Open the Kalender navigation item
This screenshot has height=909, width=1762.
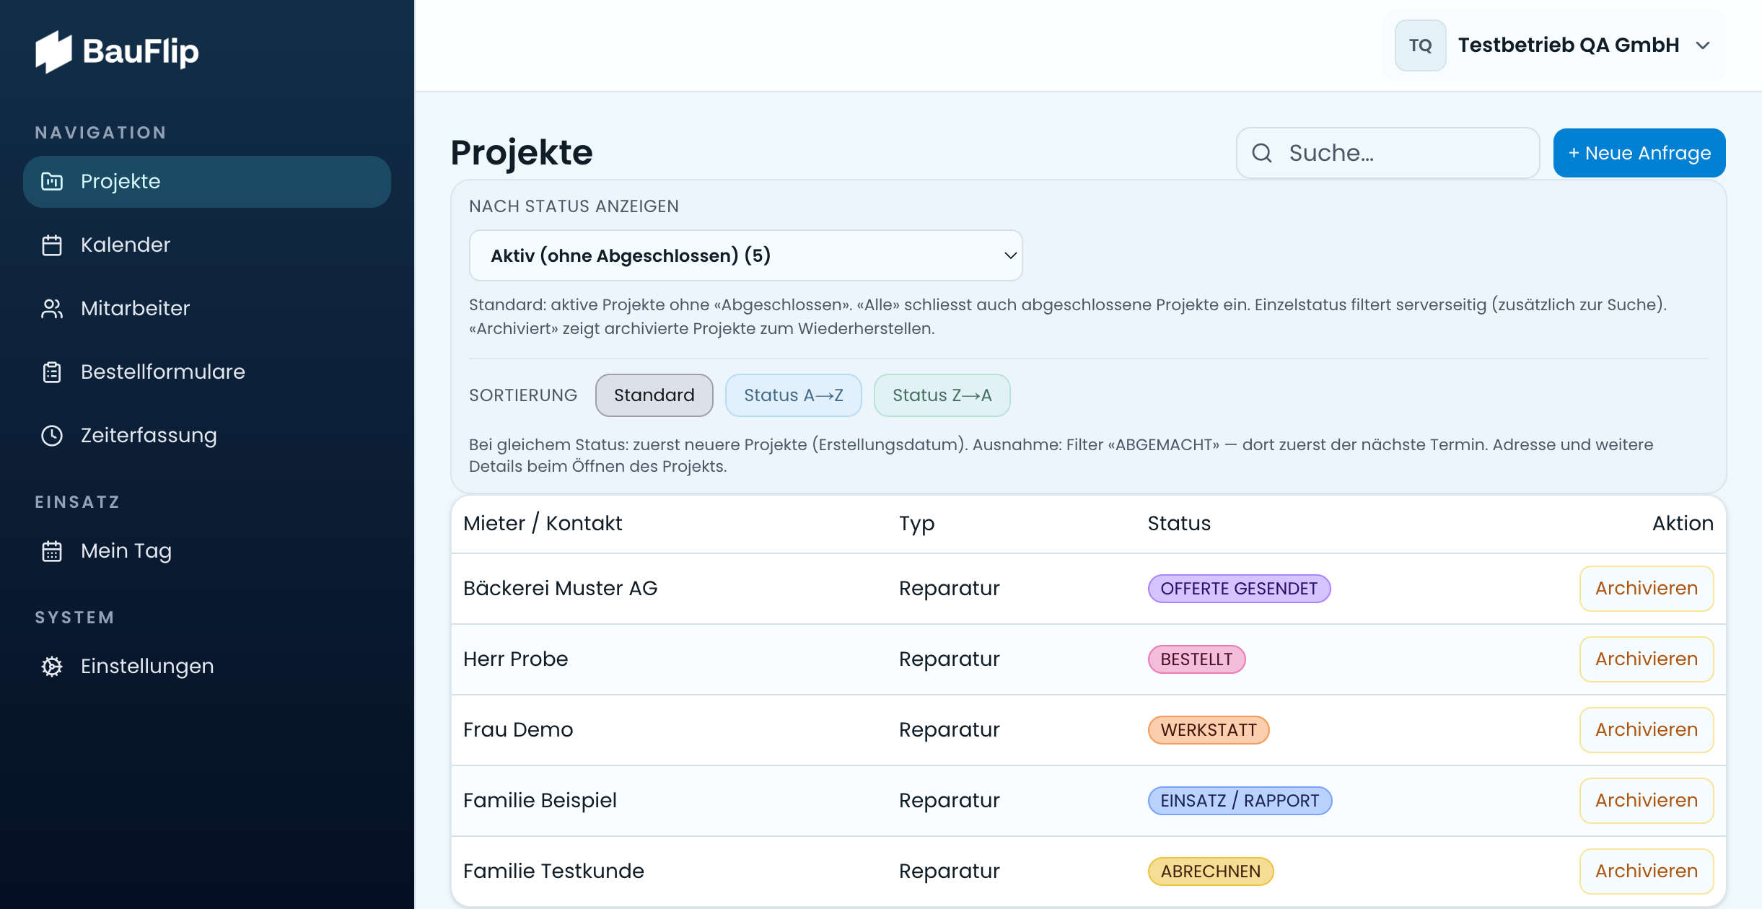pos(207,245)
